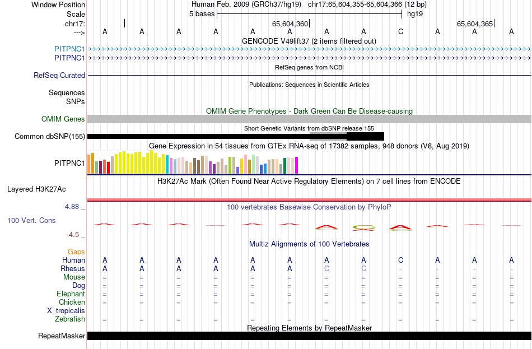
Task: Open the light blue PITPNC1 GENCODE transcript label
Action: (69, 49)
